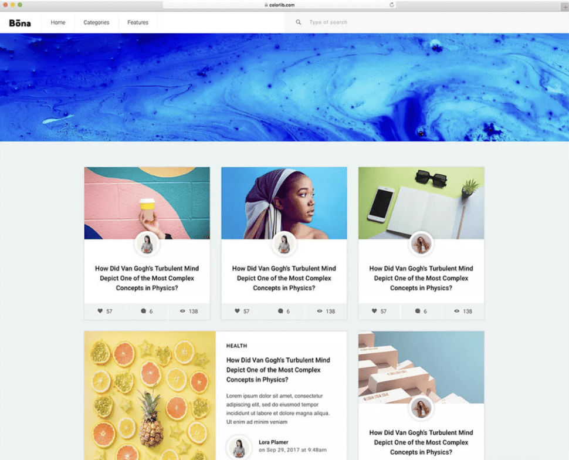Open the woman portrait post title
Screen dimensions: 569x460
point(284,278)
